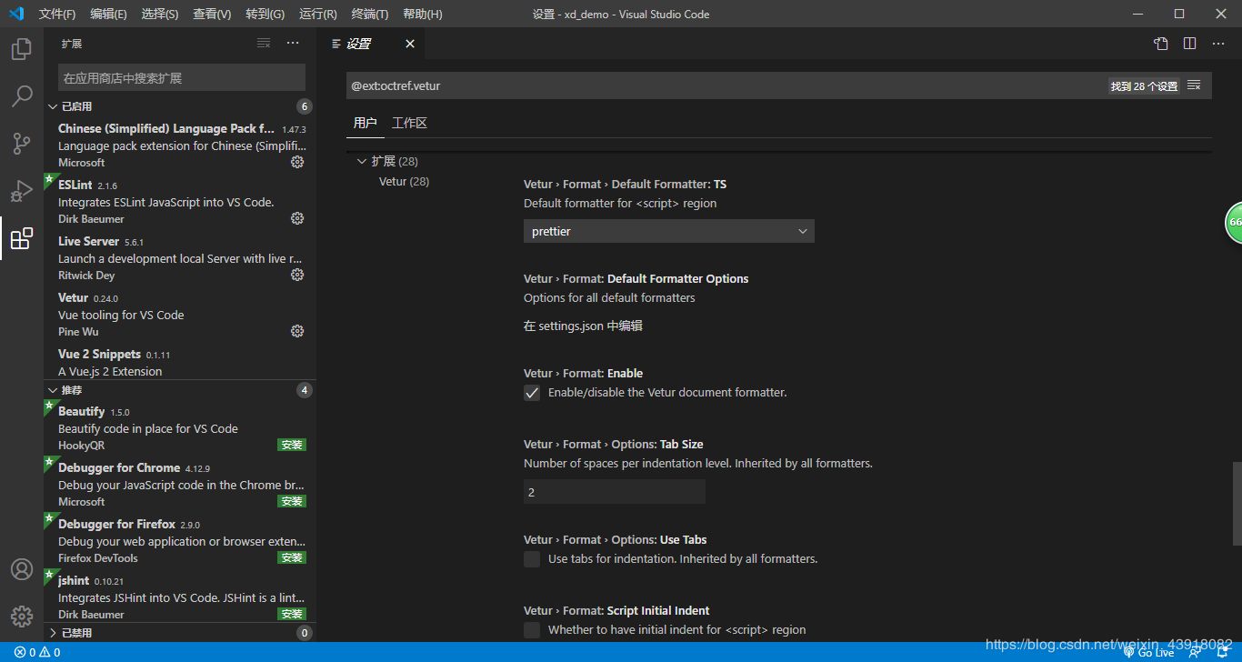
Task: Open the 终端(T) menu
Action: click(370, 14)
